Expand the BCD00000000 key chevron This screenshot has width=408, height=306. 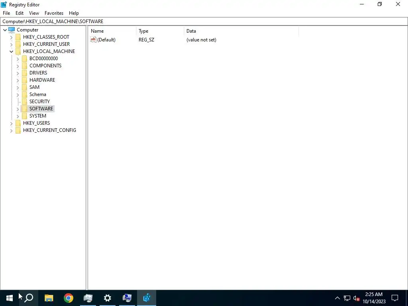18,59
